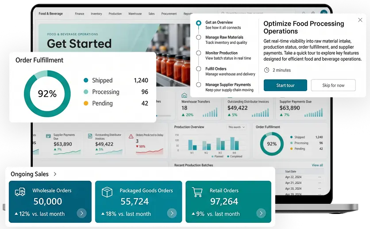The width and height of the screenshot is (370, 229).
Task: Click the Food & Beverage app title
Action: coord(51,13)
